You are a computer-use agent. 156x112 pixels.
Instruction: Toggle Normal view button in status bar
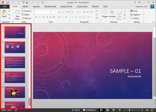pyautogui.click(x=101, y=110)
